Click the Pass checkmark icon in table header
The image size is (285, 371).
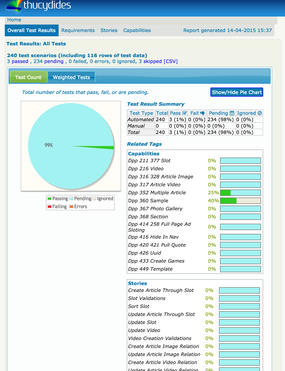coord(184,113)
